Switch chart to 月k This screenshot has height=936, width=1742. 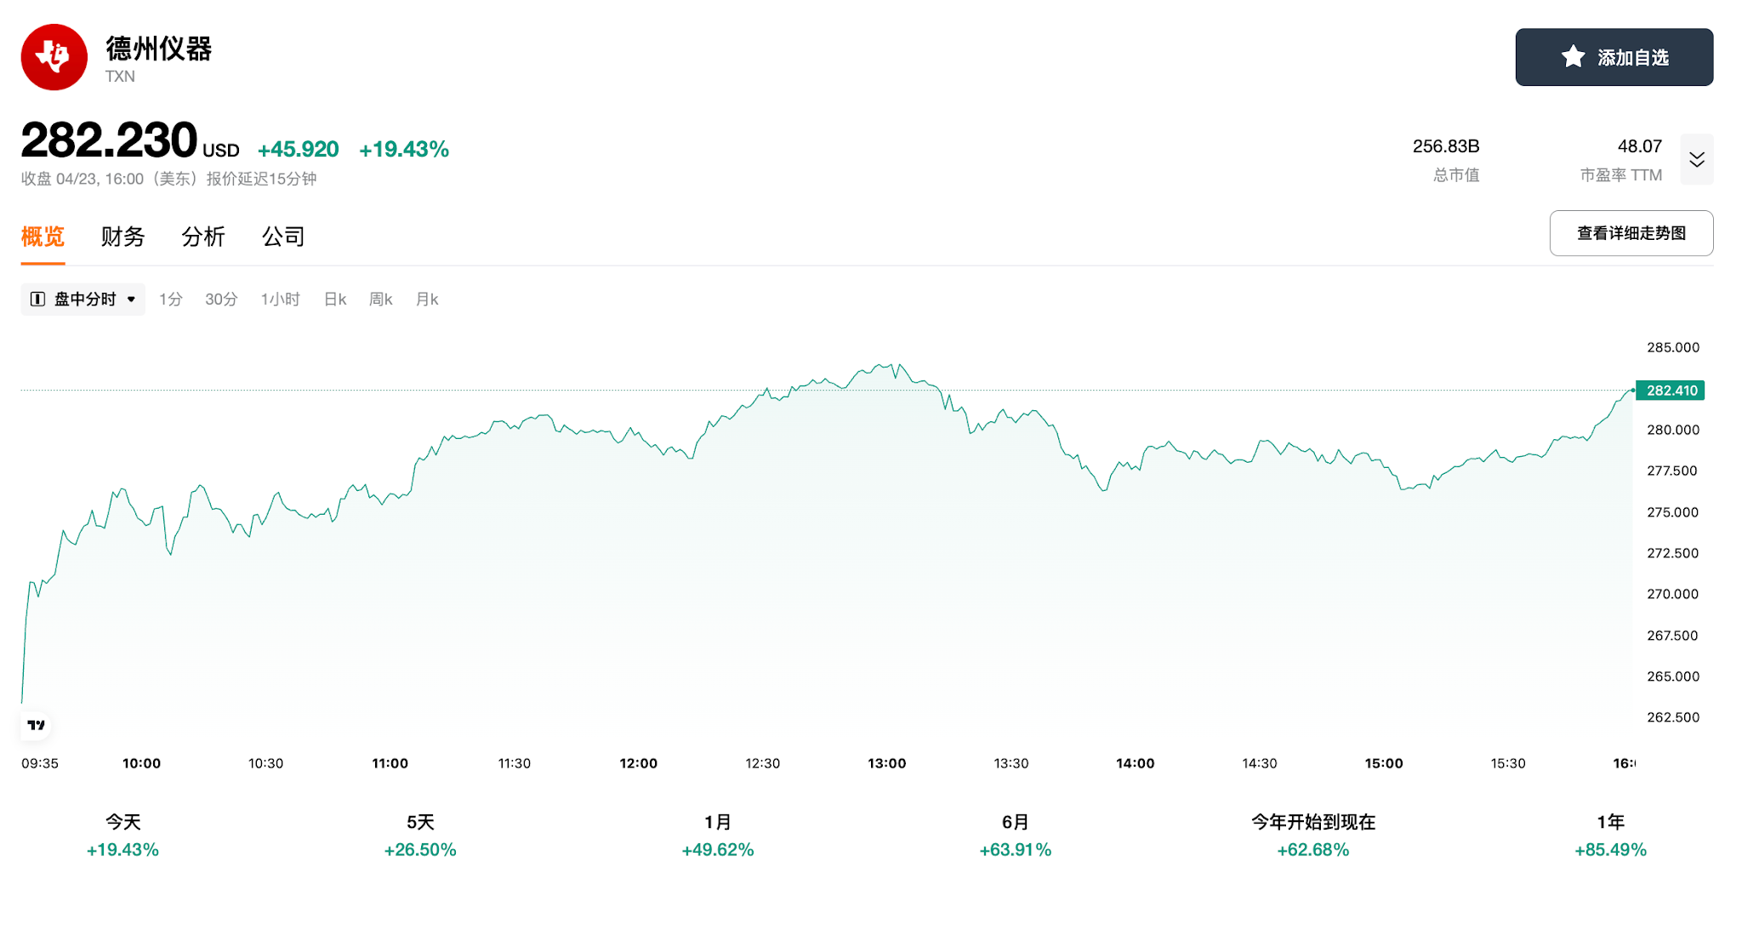coord(427,299)
